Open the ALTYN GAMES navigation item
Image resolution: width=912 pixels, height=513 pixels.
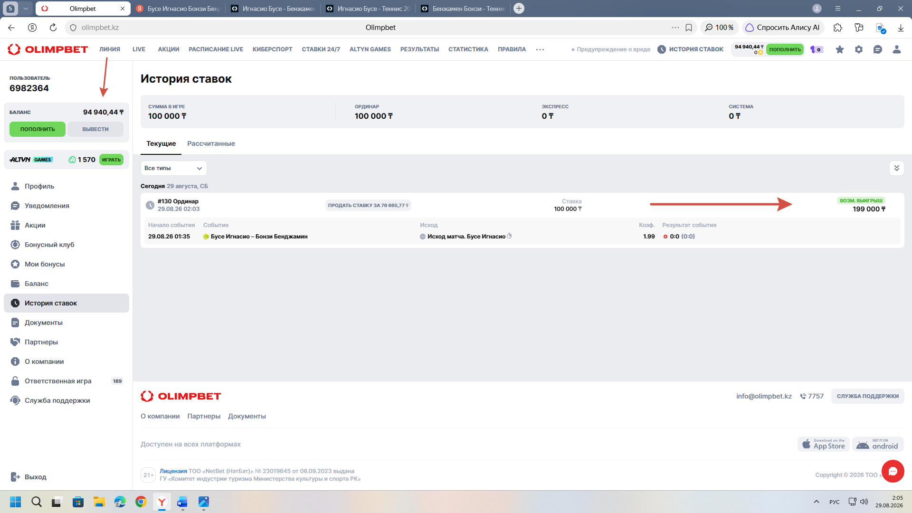point(370,49)
